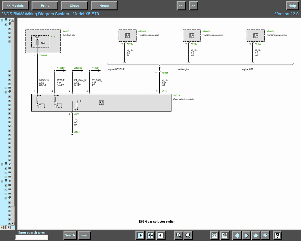Click tree panel scroll down arrow

(13, 224)
